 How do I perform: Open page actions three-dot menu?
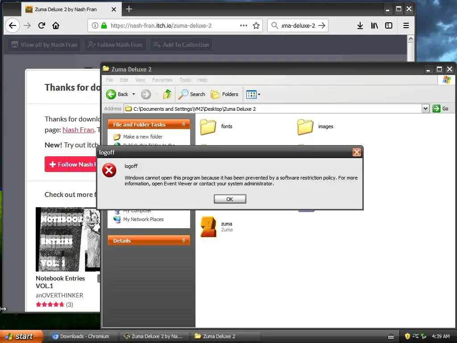coord(244,25)
